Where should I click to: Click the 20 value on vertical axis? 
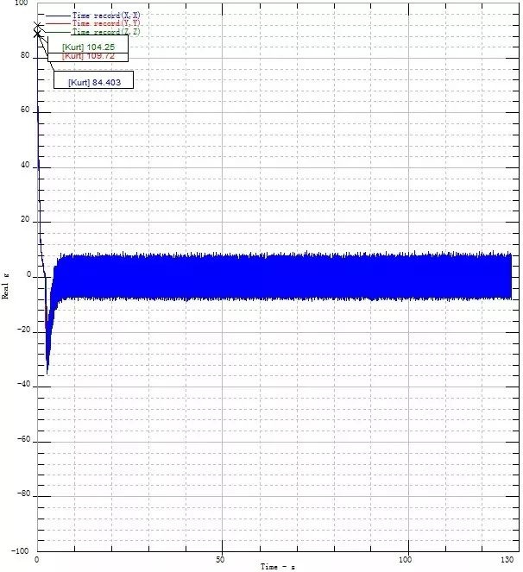[x=25, y=219]
